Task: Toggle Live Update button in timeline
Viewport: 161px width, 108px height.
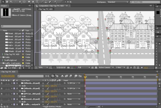Action: (x=53, y=76)
